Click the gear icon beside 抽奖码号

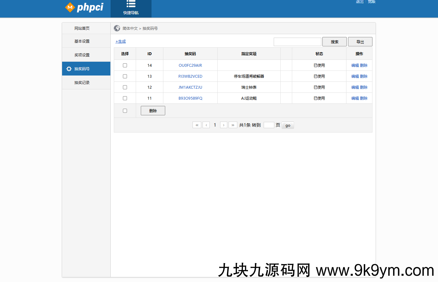pos(69,69)
